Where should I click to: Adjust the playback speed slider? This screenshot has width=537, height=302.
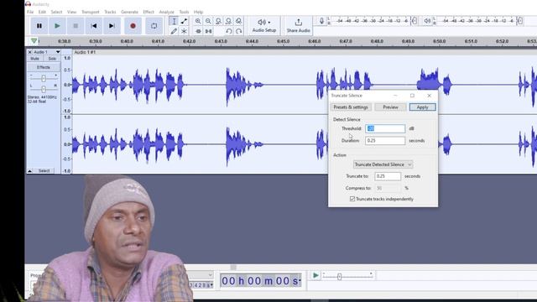point(339,277)
